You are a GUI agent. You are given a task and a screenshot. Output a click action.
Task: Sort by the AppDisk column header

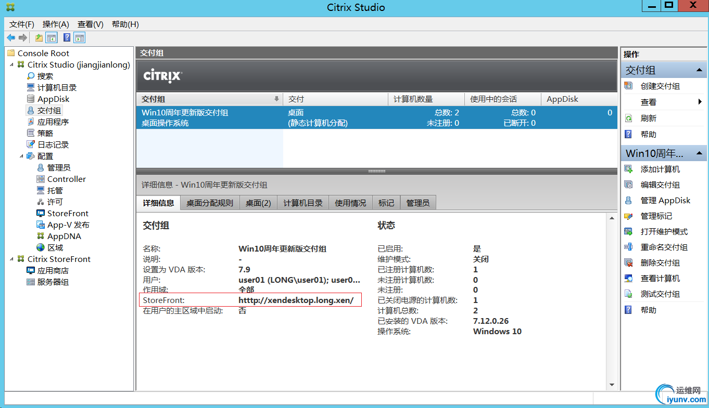pyautogui.click(x=579, y=99)
